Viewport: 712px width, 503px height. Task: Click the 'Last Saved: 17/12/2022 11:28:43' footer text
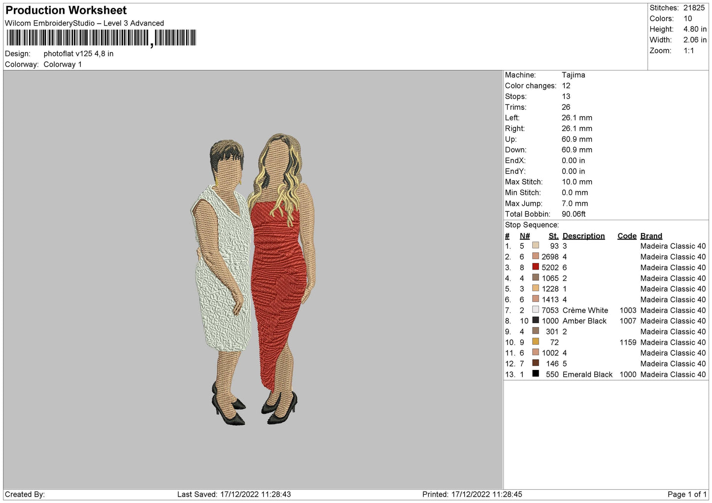(x=234, y=494)
